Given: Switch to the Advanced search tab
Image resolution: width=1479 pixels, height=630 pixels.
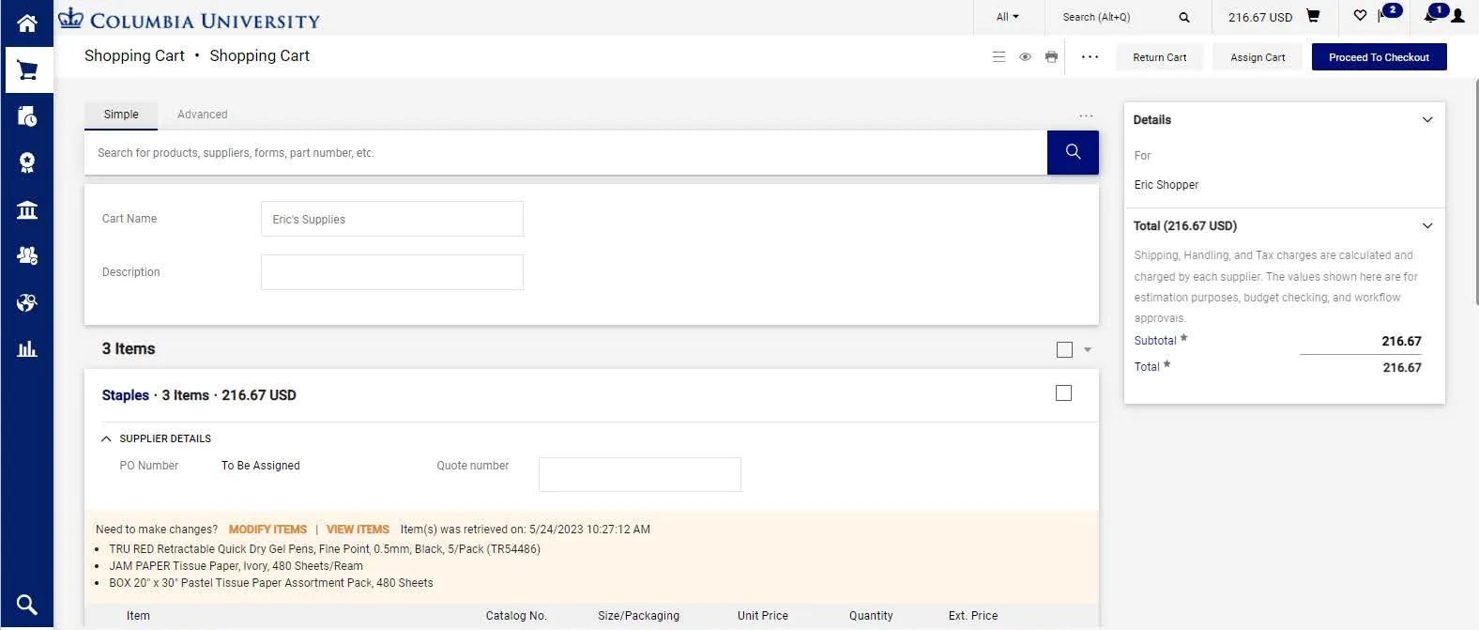Looking at the screenshot, I should 203,115.
